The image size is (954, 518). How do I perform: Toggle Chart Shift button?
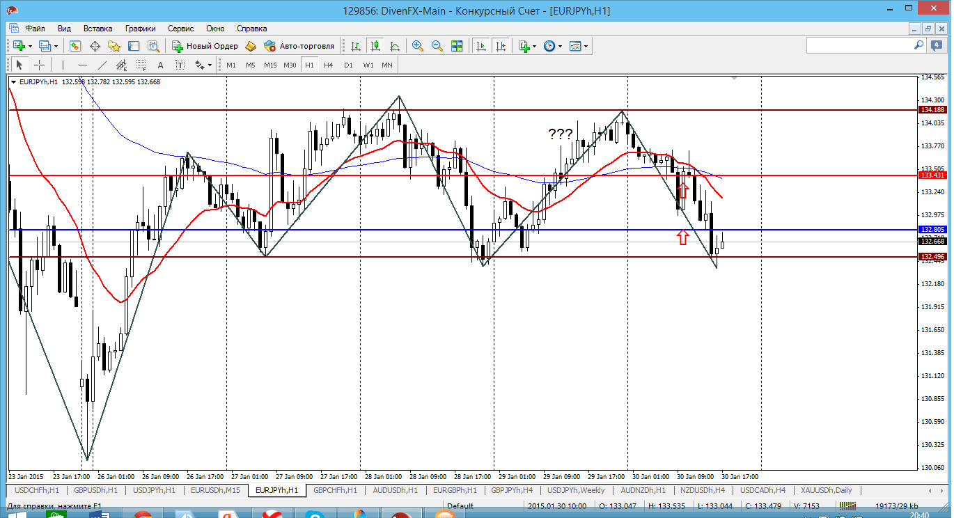500,46
